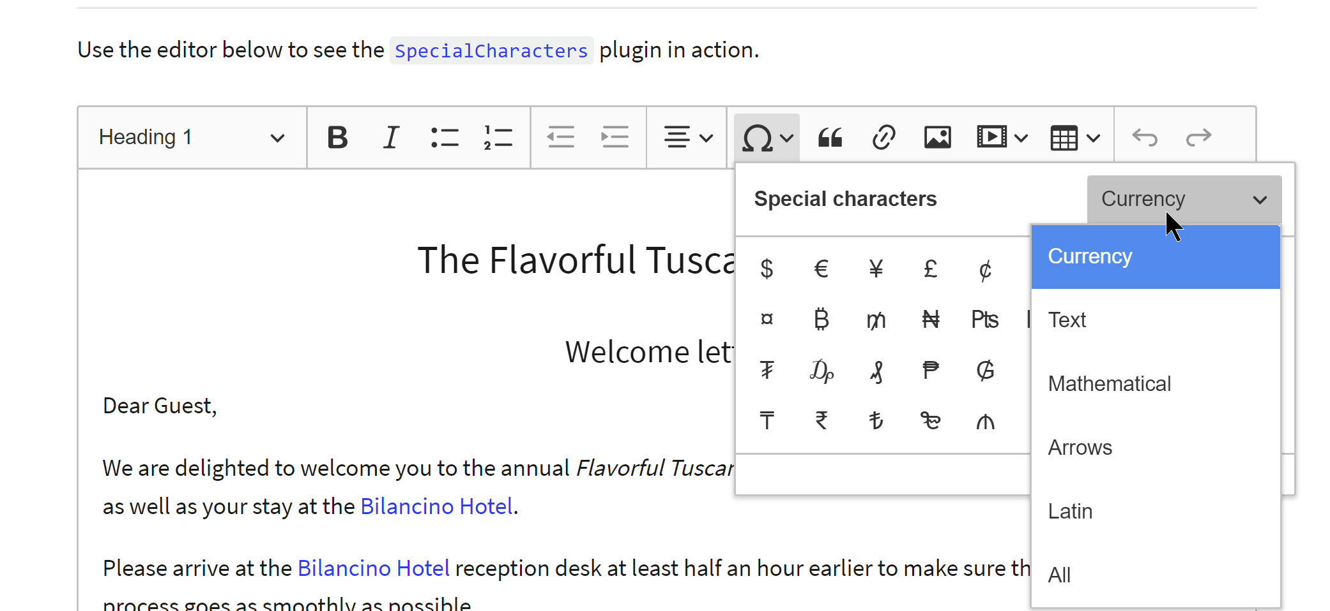Insert the generic currency sign ¤
The image size is (1330, 611).
[767, 319]
